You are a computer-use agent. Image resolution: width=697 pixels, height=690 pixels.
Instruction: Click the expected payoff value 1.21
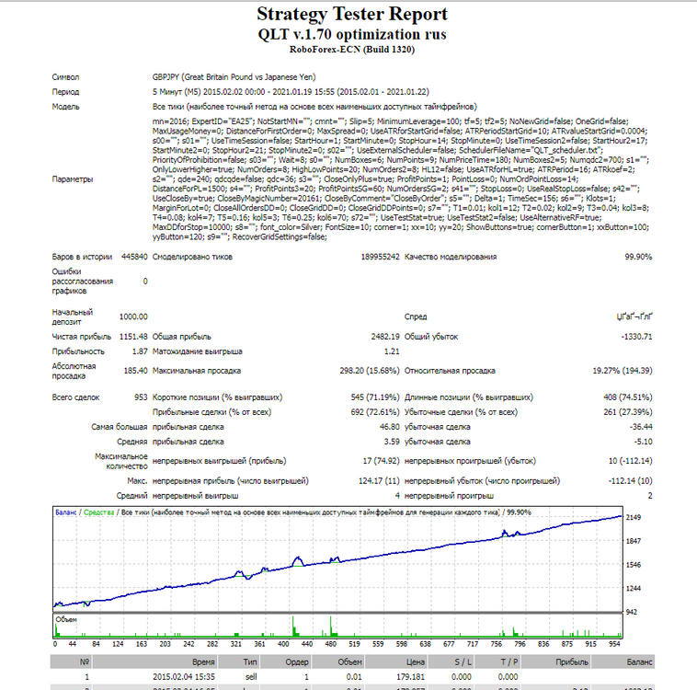tap(392, 351)
